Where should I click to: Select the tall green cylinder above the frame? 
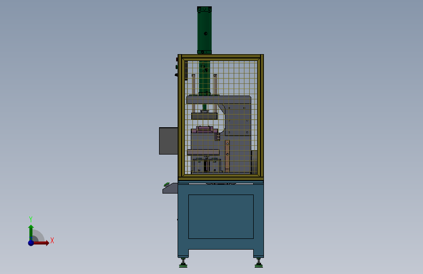click(x=204, y=30)
